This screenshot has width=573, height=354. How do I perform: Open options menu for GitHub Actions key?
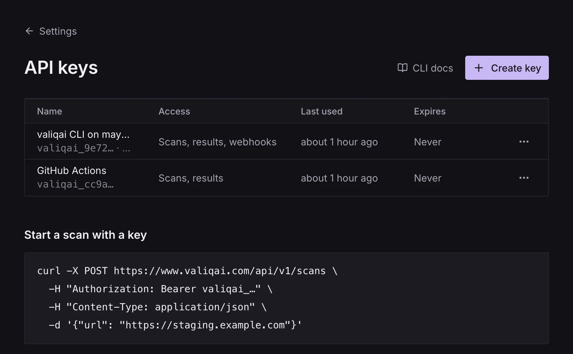(524, 178)
